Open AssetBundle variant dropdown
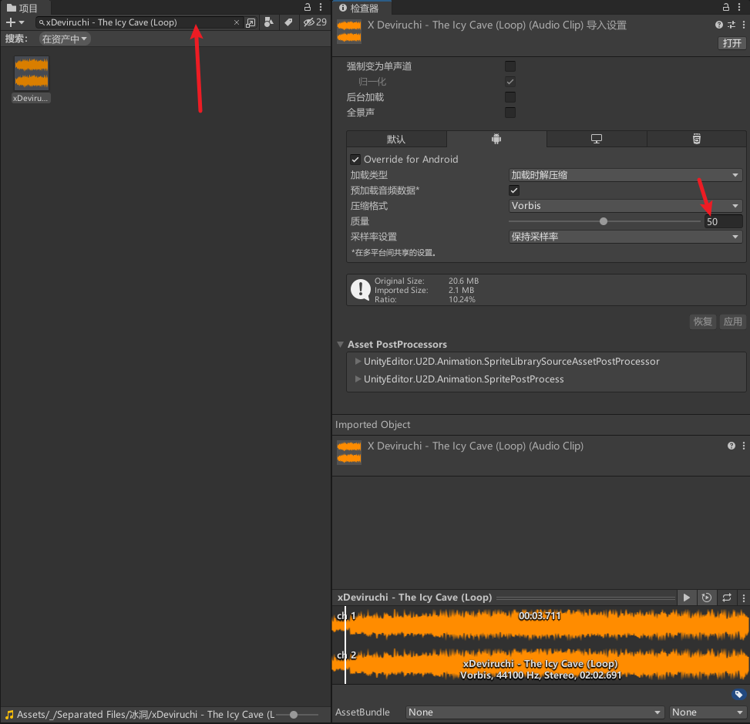 click(708, 712)
